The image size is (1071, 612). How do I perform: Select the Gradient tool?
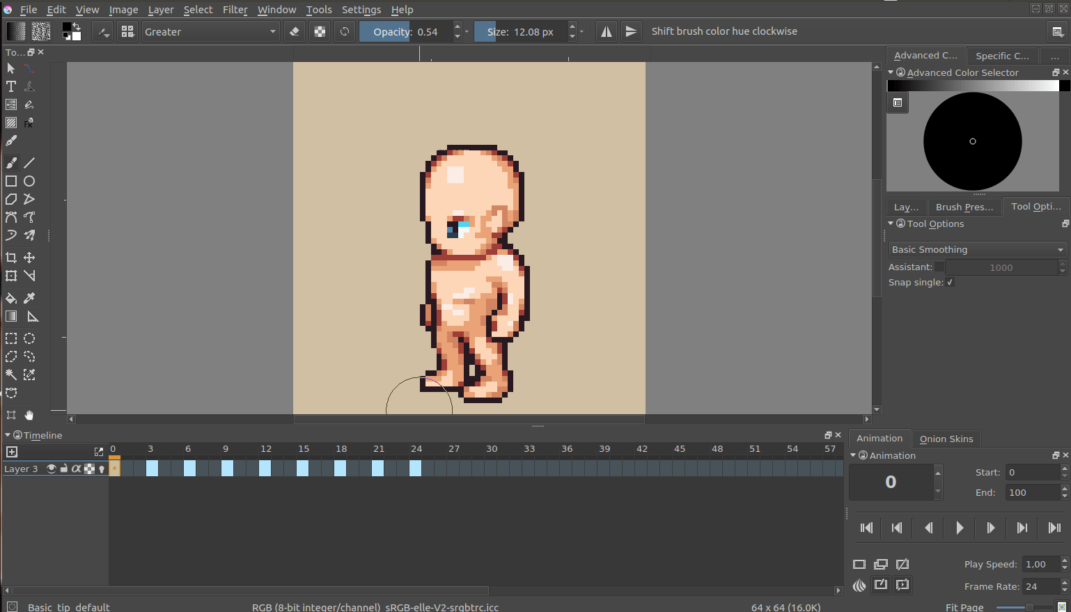(10, 316)
